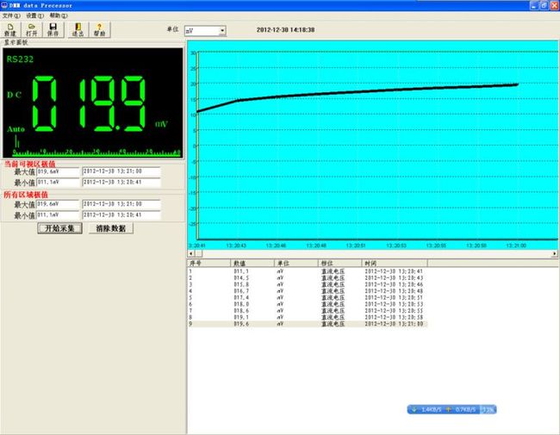The image size is (560, 435).
Task: Click all-area maximum timestamp field
Action: (121, 204)
